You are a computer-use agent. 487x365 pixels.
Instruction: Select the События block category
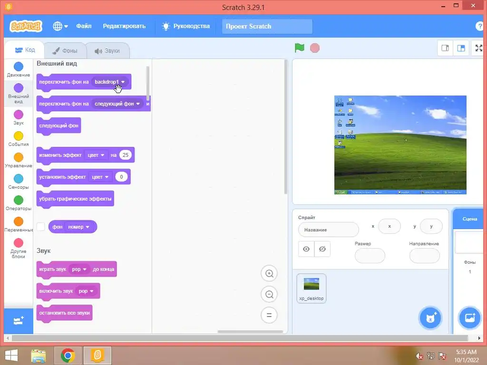[x=19, y=139]
